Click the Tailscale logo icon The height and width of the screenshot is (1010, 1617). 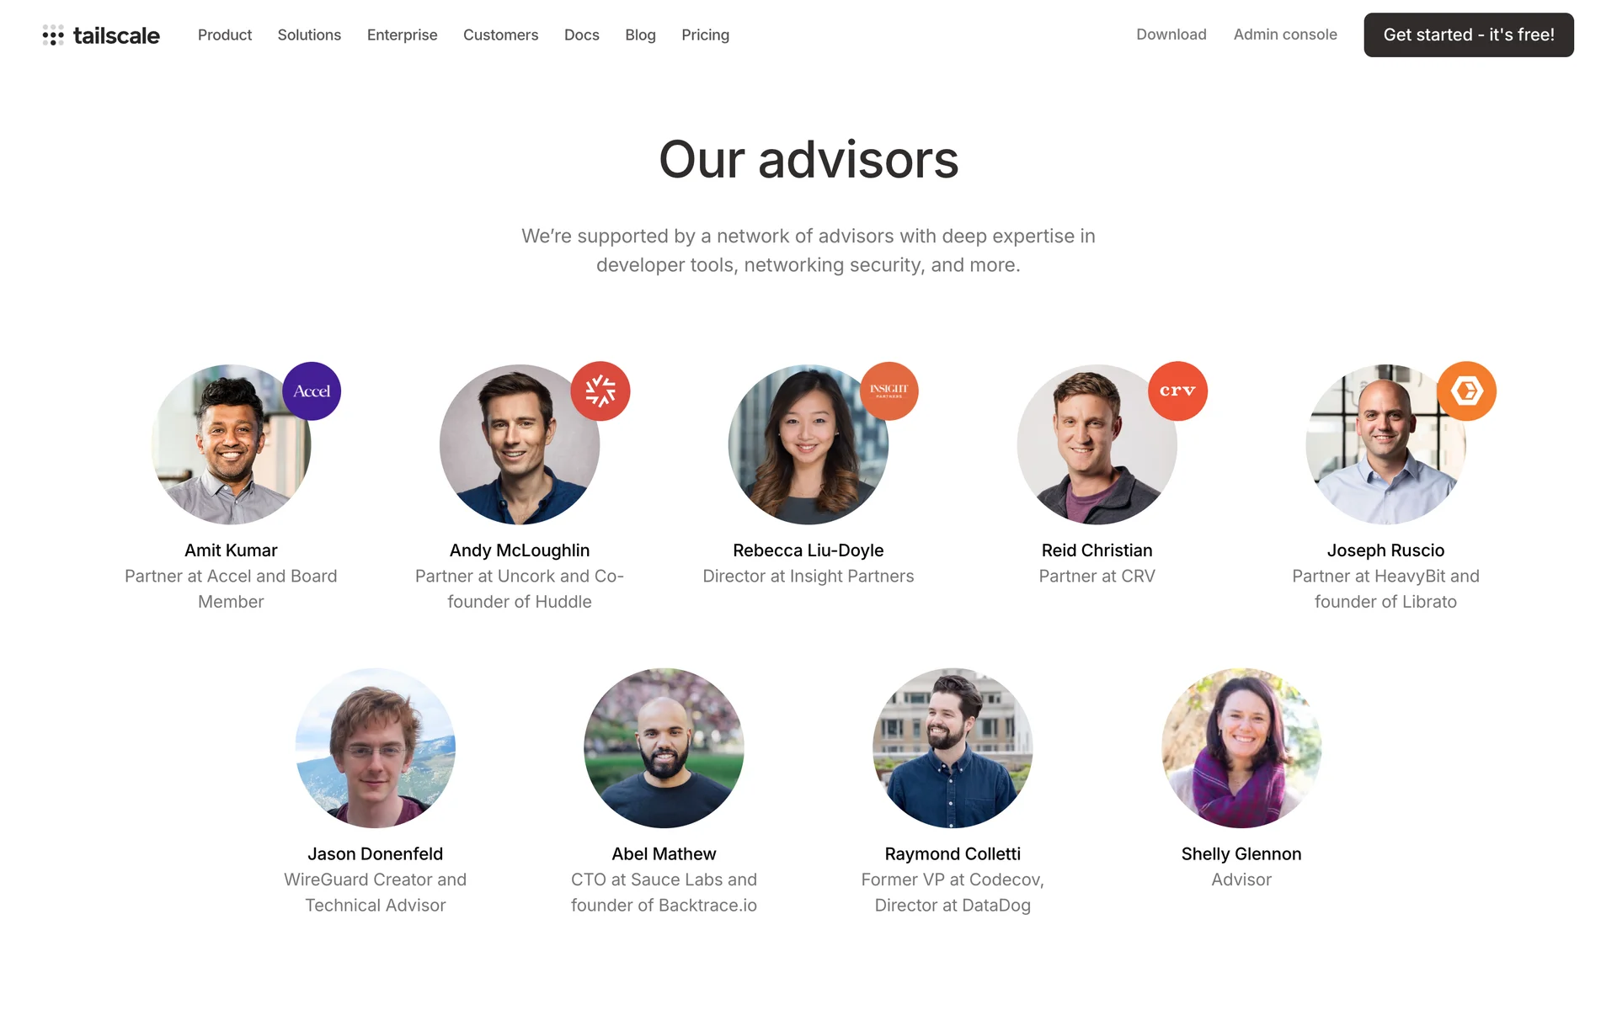53,35
